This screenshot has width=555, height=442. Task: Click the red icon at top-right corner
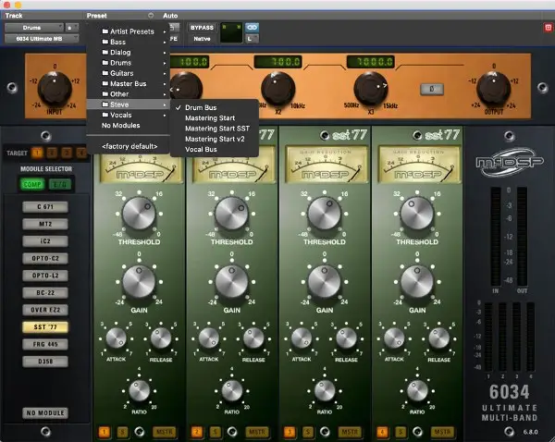pos(548,29)
